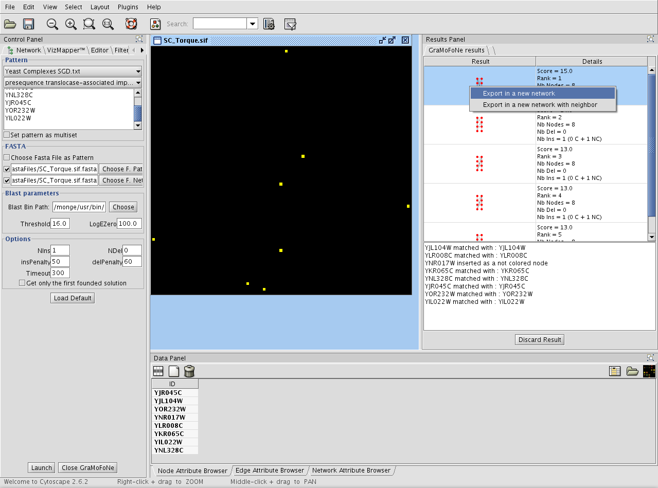Click the LogEZero input field
658x488 pixels.
tap(130, 224)
